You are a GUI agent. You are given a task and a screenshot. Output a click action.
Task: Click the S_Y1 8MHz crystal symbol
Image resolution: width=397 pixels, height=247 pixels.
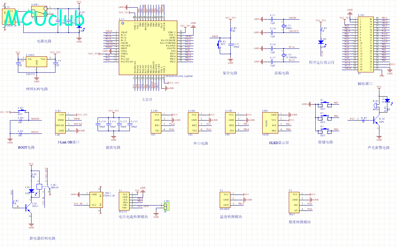coord(283,26)
